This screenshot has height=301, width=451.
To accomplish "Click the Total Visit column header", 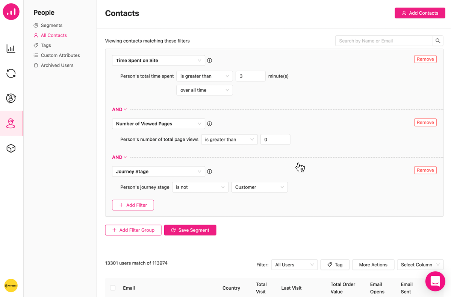I will coord(261,288).
